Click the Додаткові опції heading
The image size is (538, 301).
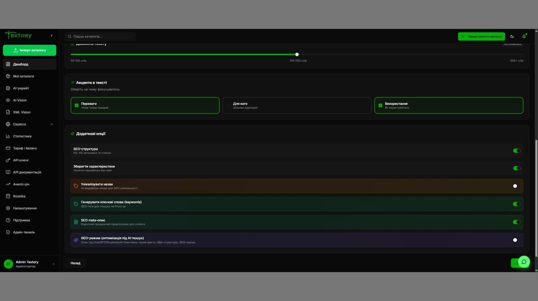coord(91,134)
